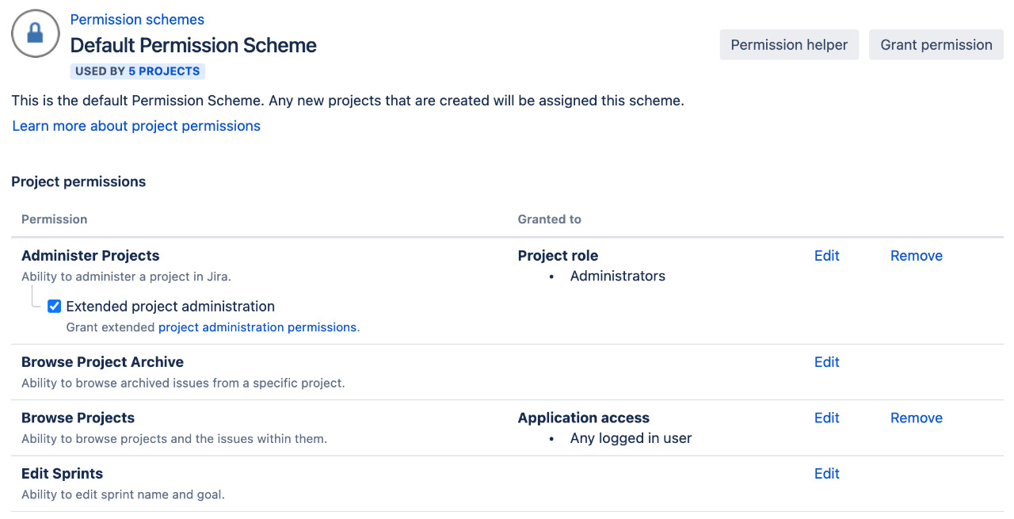The width and height of the screenshot is (1014, 519).
Task: Edit the Administer Projects permission grants
Action: coord(826,255)
